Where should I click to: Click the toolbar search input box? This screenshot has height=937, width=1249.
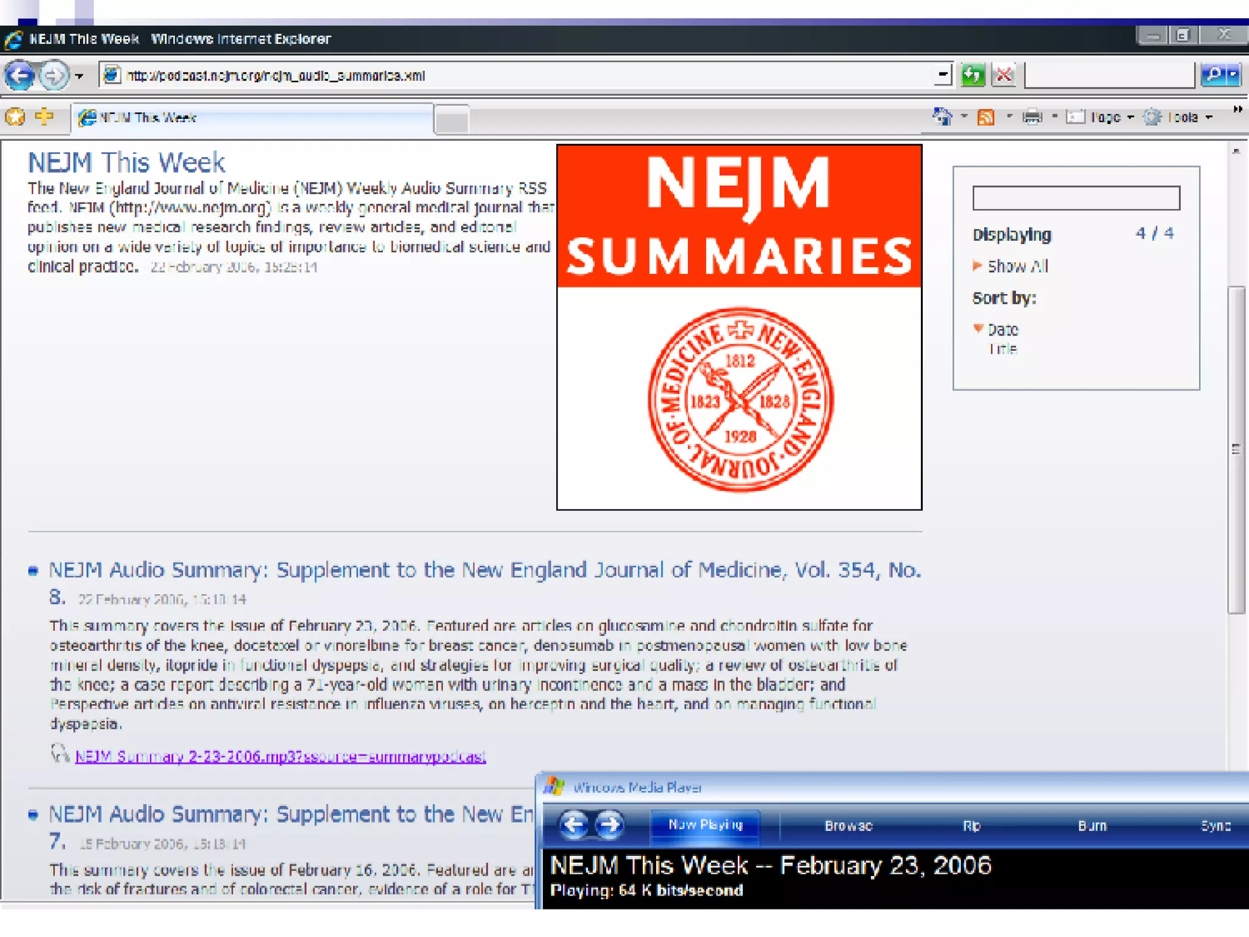click(x=1109, y=76)
